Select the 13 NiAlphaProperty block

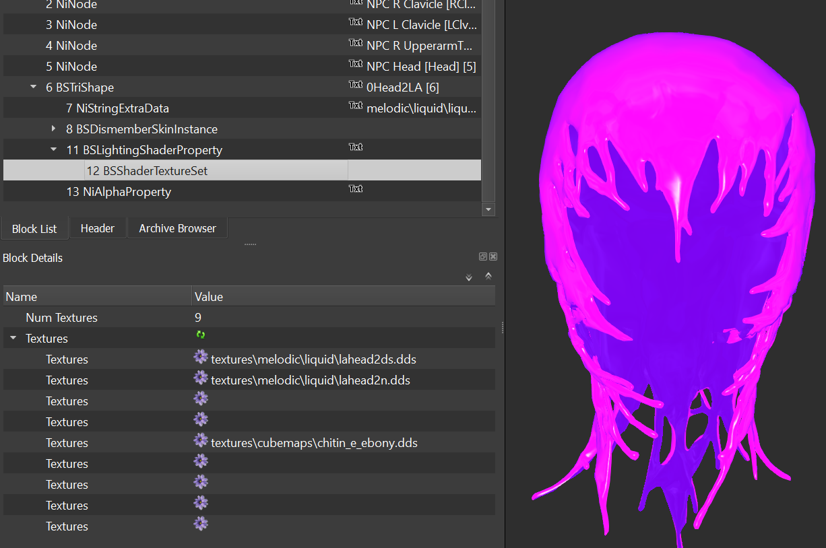pyautogui.click(x=119, y=192)
